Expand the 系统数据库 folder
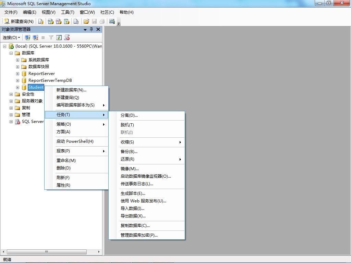Screen dimensions: 351x263 [17, 60]
